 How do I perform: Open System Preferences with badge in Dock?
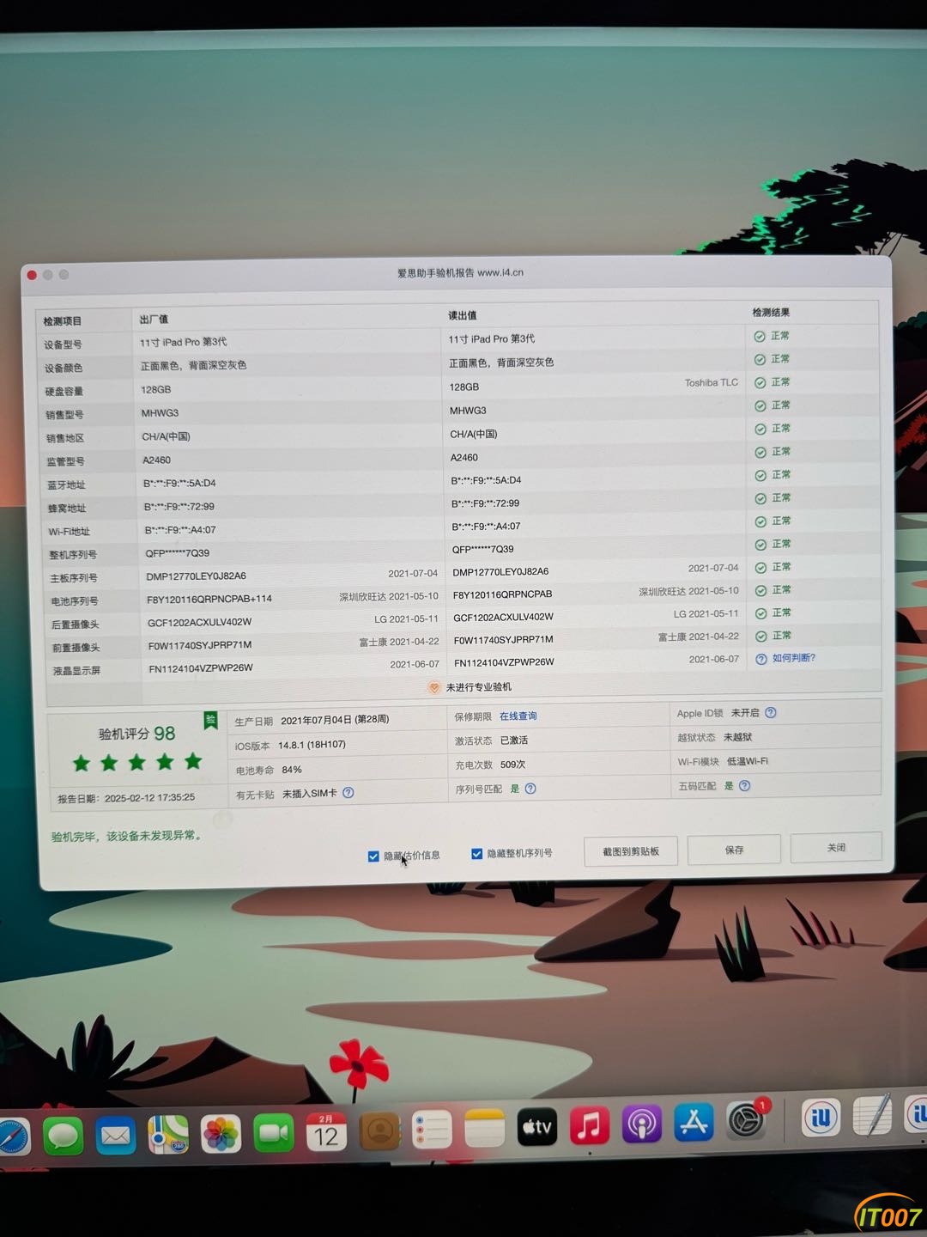[746, 1119]
